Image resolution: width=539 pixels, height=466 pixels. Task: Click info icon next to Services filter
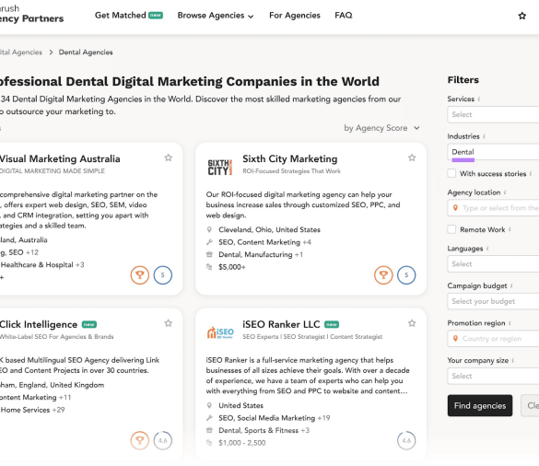click(479, 99)
